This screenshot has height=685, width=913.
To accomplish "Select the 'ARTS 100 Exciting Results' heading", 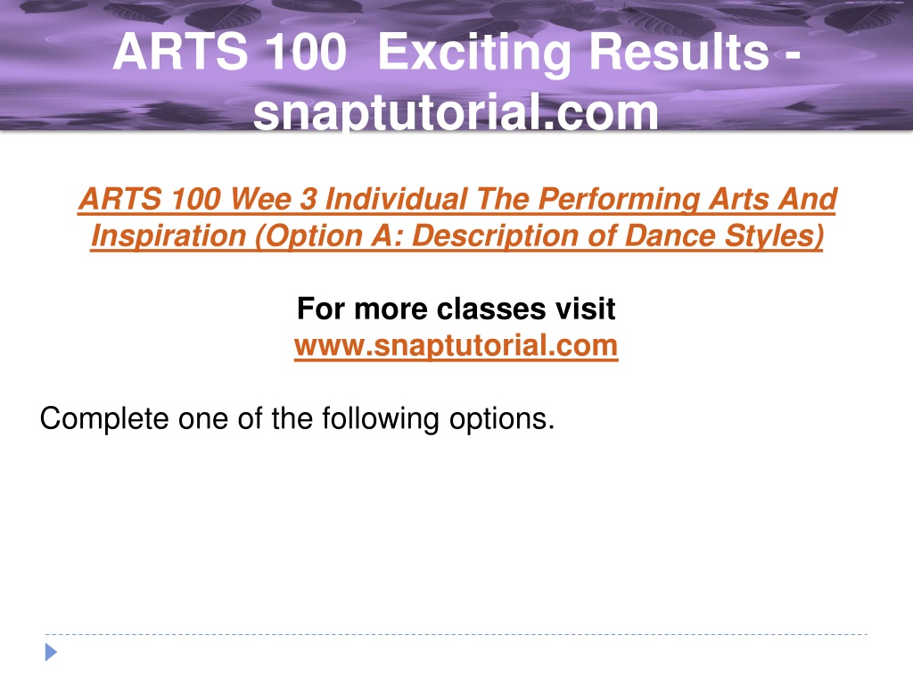I will coord(440,52).
